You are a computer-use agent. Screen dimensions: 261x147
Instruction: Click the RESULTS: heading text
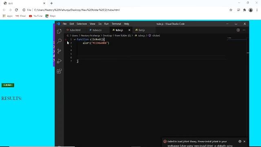pyautogui.click(x=12, y=98)
